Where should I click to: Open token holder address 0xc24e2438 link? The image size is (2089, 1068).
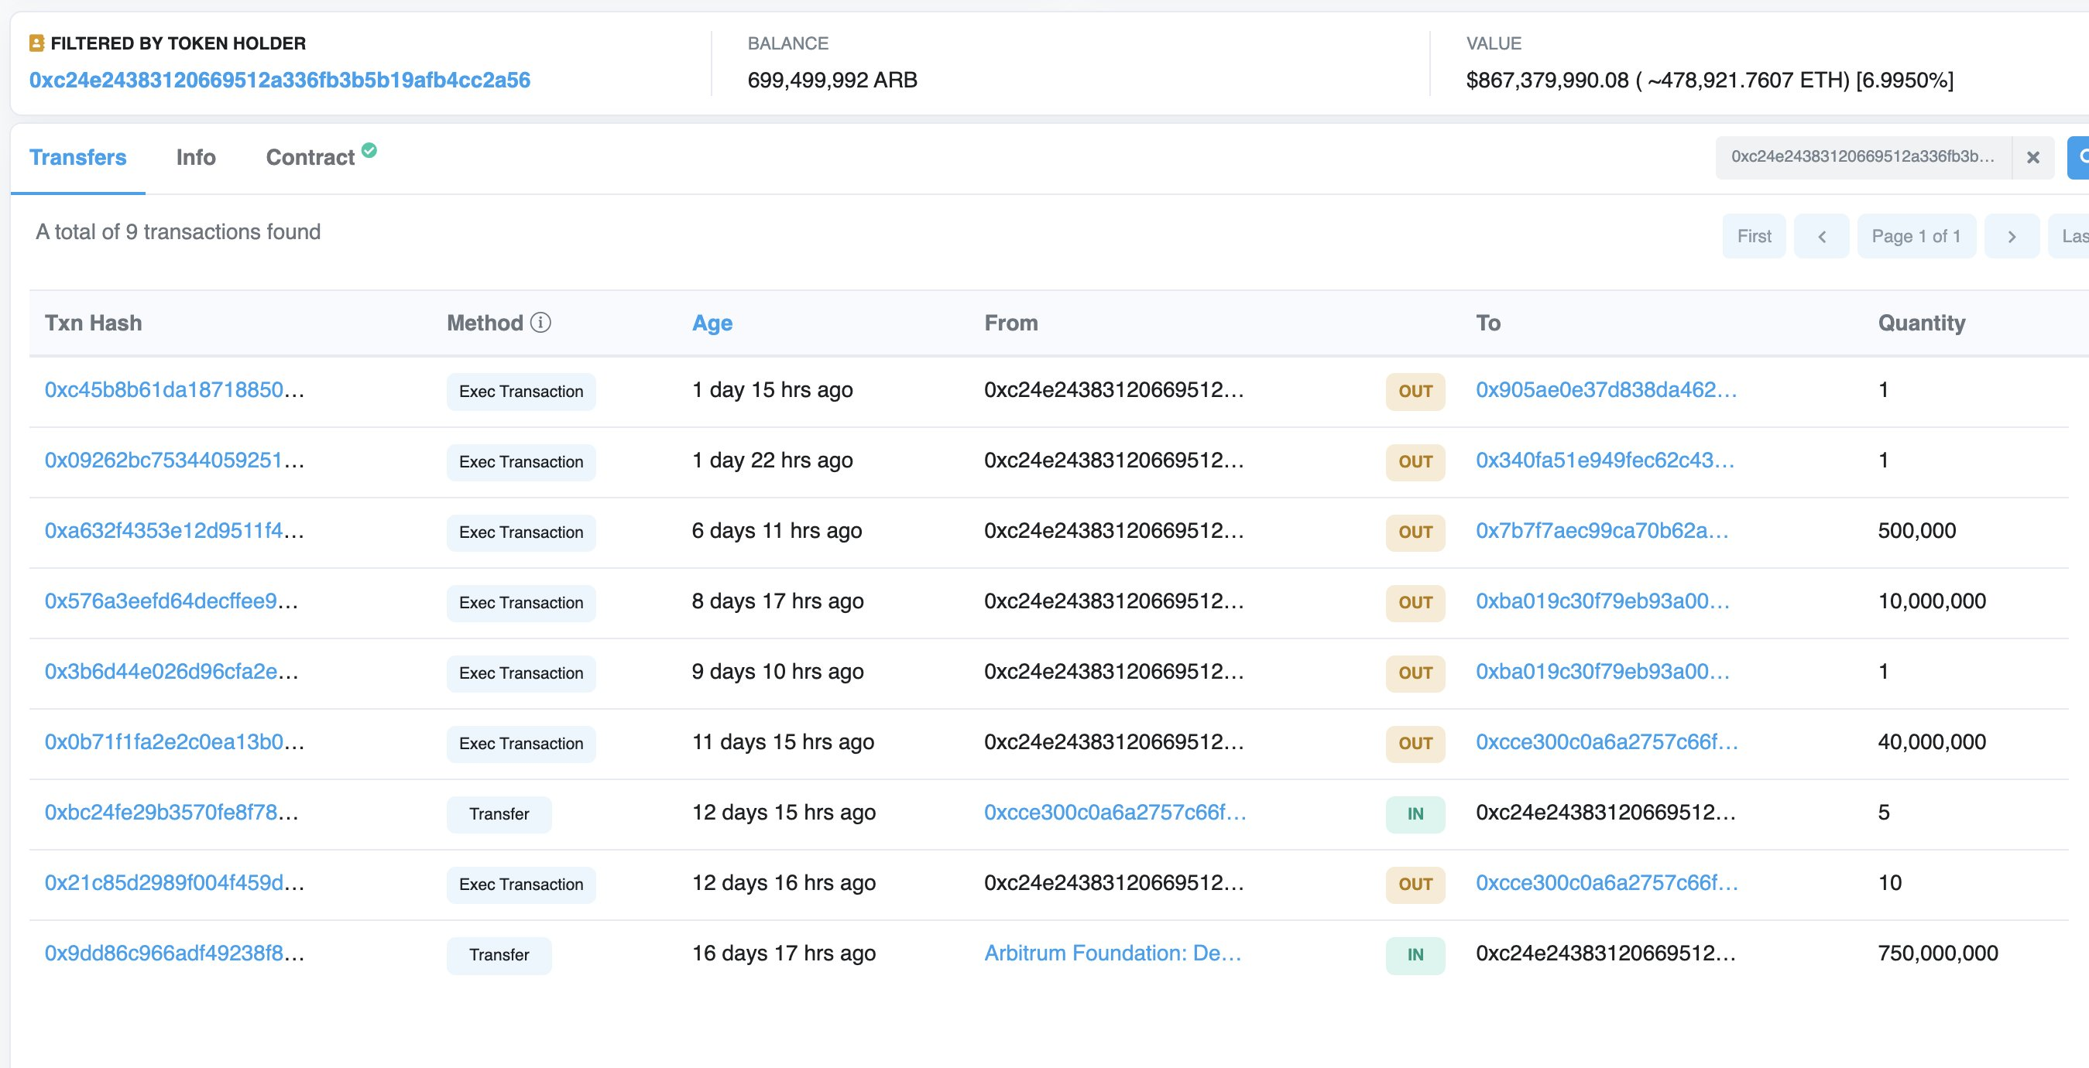280,80
